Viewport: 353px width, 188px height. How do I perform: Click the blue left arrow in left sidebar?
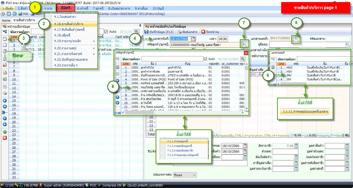click(x=5, y=100)
